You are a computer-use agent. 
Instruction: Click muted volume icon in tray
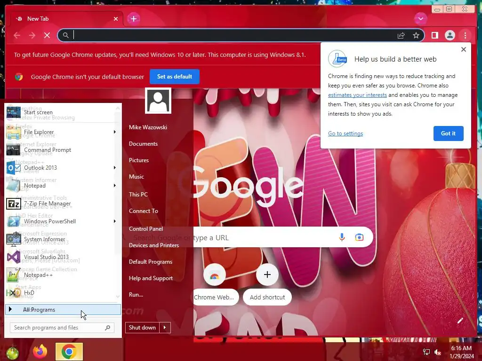(x=437, y=352)
